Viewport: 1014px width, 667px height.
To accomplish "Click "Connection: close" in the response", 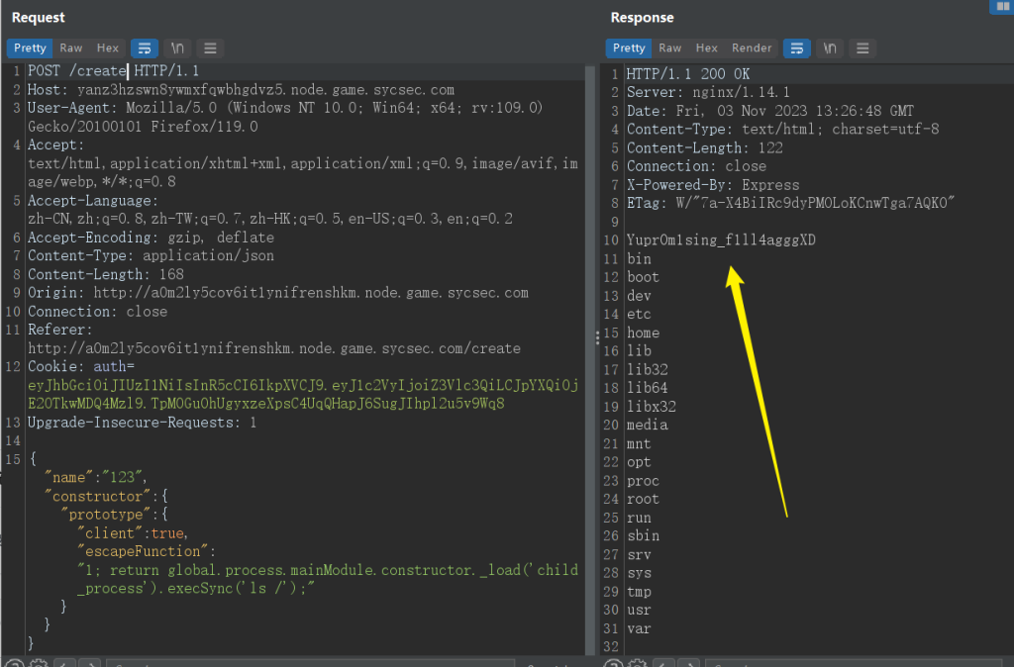I will pos(696,166).
